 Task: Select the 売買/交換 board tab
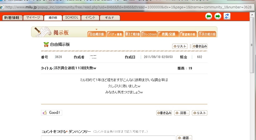[x=168, y=34]
